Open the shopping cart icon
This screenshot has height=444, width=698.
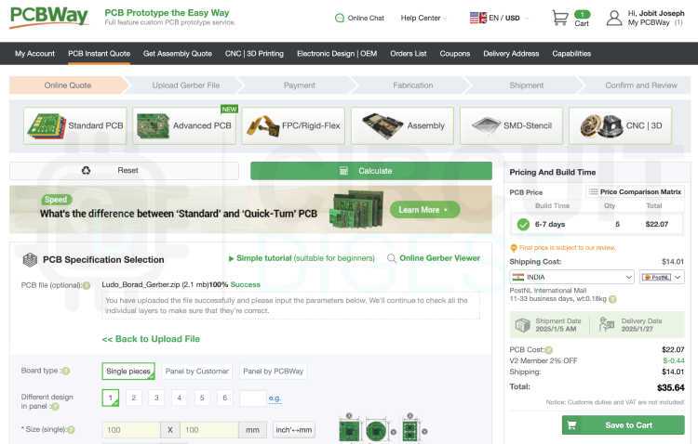tap(560, 19)
